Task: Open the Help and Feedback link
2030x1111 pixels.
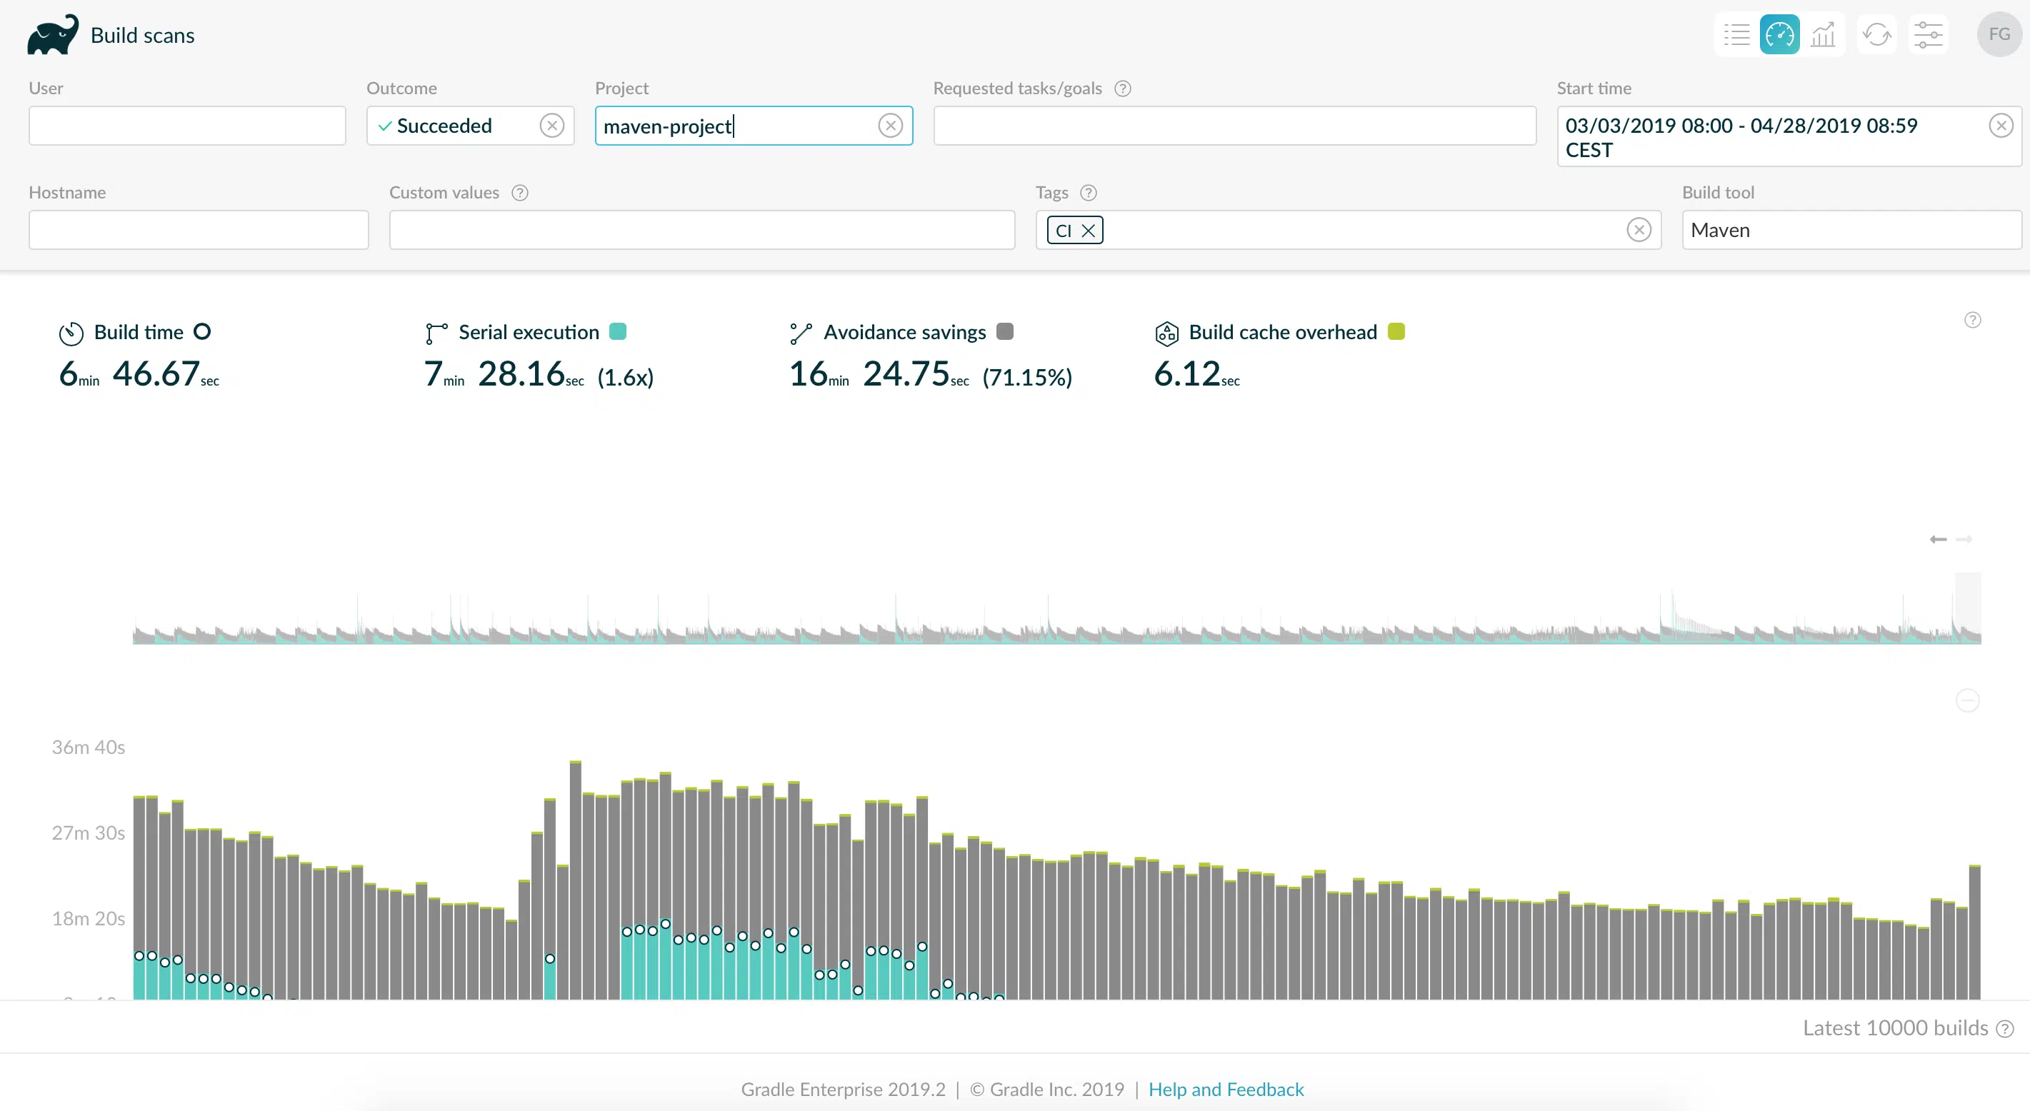Action: point(1226,1089)
